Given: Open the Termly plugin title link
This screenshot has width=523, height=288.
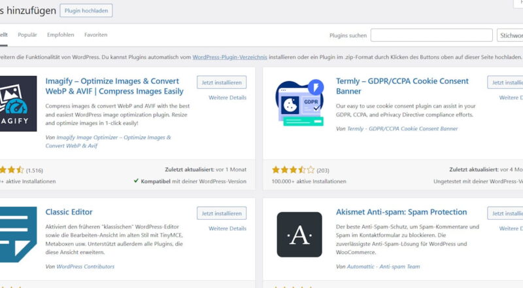Looking at the screenshot, I should coord(402,86).
